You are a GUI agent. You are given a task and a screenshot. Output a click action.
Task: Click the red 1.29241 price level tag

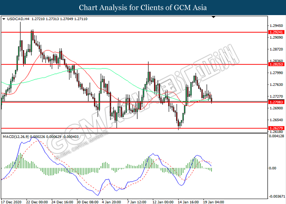(276, 32)
